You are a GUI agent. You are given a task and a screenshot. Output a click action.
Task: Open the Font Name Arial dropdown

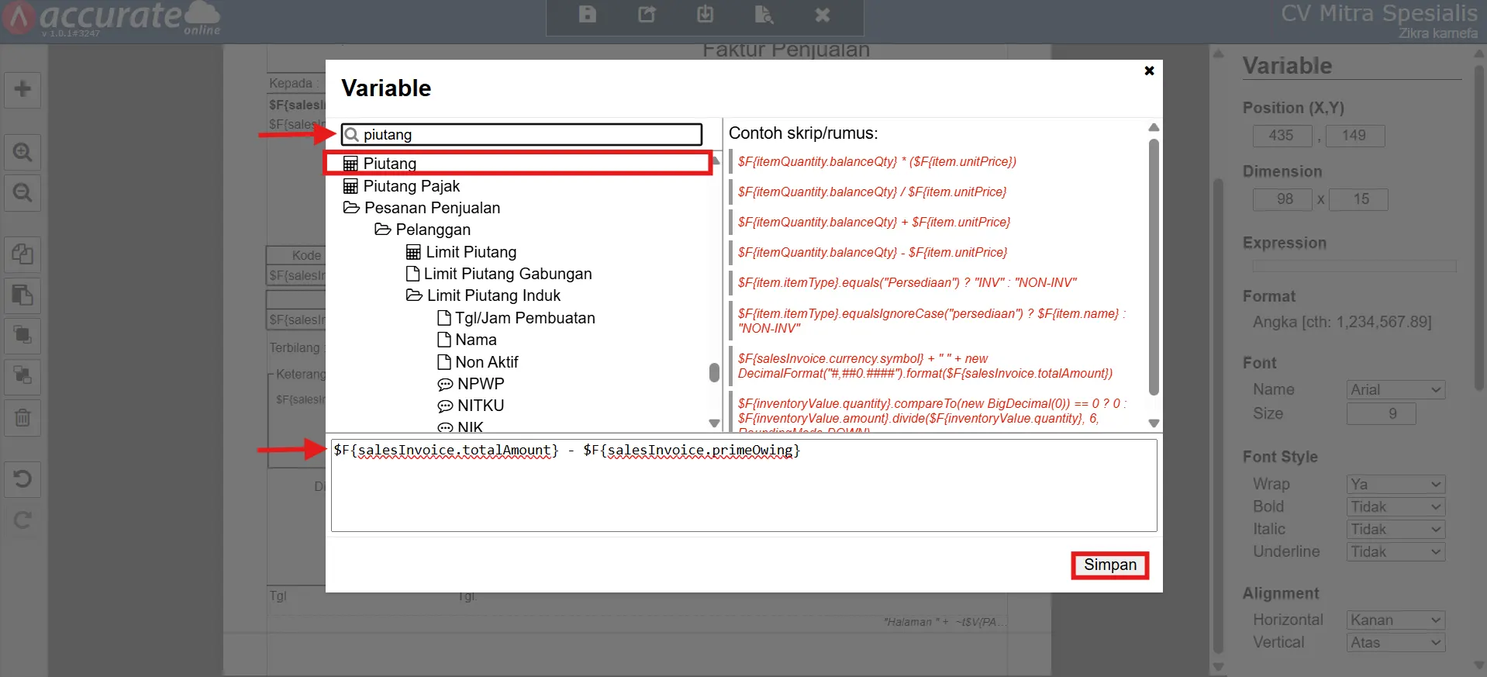tap(1396, 390)
